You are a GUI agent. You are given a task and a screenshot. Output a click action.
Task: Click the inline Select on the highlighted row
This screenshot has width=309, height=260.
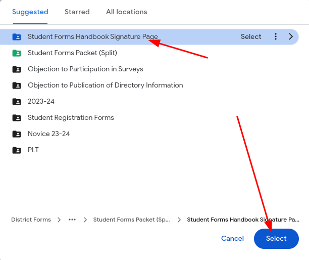[x=251, y=36]
